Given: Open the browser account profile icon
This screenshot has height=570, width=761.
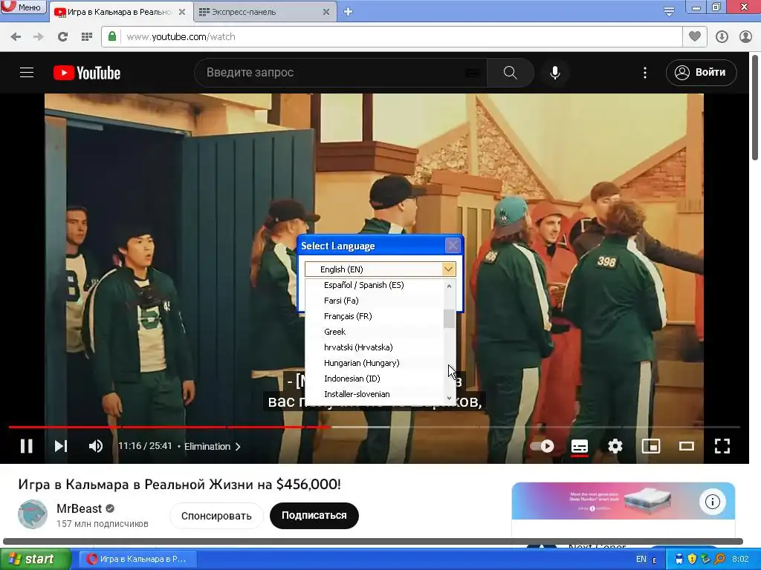Looking at the screenshot, I should [746, 37].
